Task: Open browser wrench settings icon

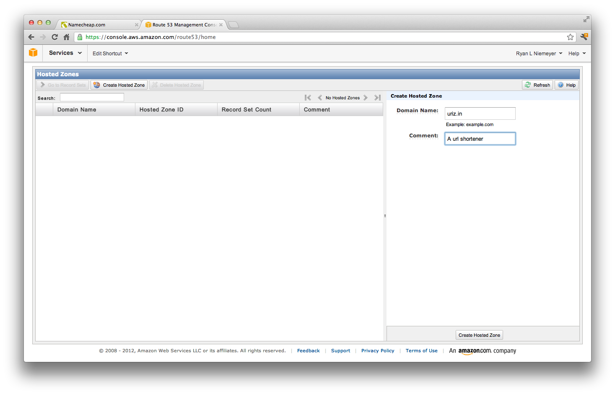Action: point(584,37)
